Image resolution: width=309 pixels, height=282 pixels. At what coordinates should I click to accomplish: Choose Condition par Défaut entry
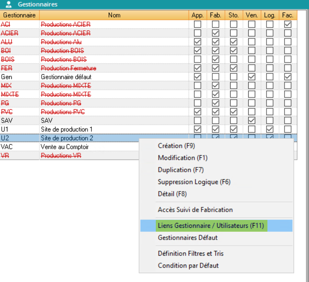188,265
